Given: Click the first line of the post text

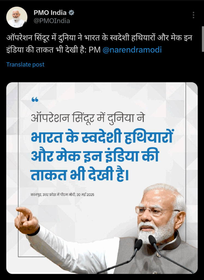Looking at the screenshot, I should tap(99, 38).
